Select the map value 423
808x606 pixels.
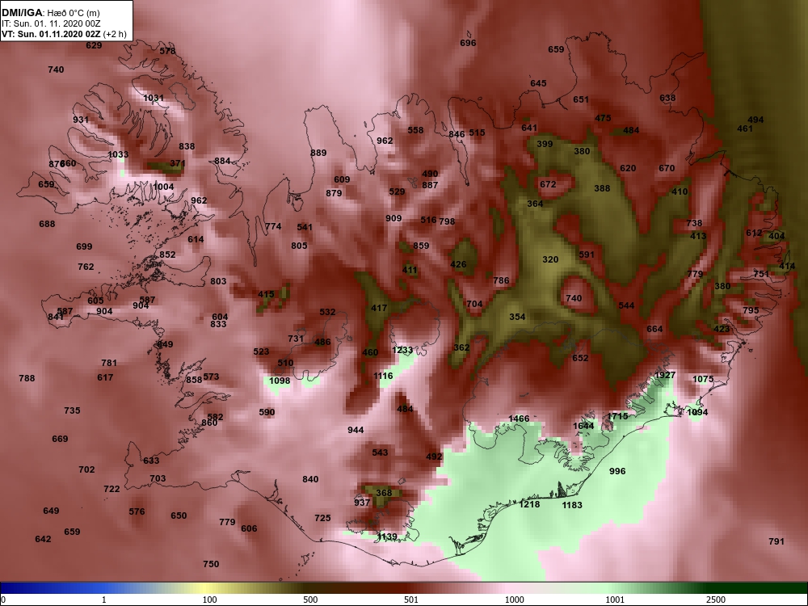tap(722, 328)
